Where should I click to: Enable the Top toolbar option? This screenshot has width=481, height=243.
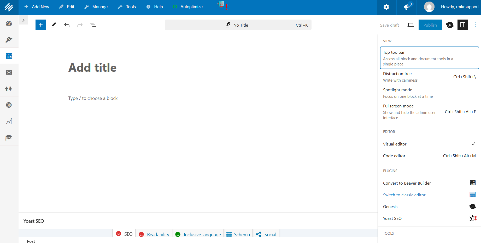(x=429, y=58)
